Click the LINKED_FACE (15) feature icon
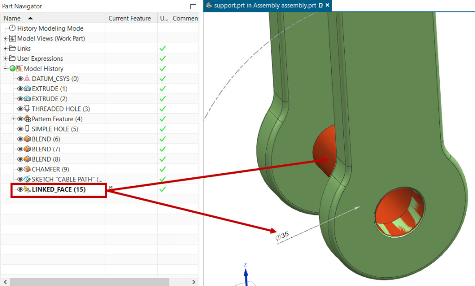 coord(27,189)
